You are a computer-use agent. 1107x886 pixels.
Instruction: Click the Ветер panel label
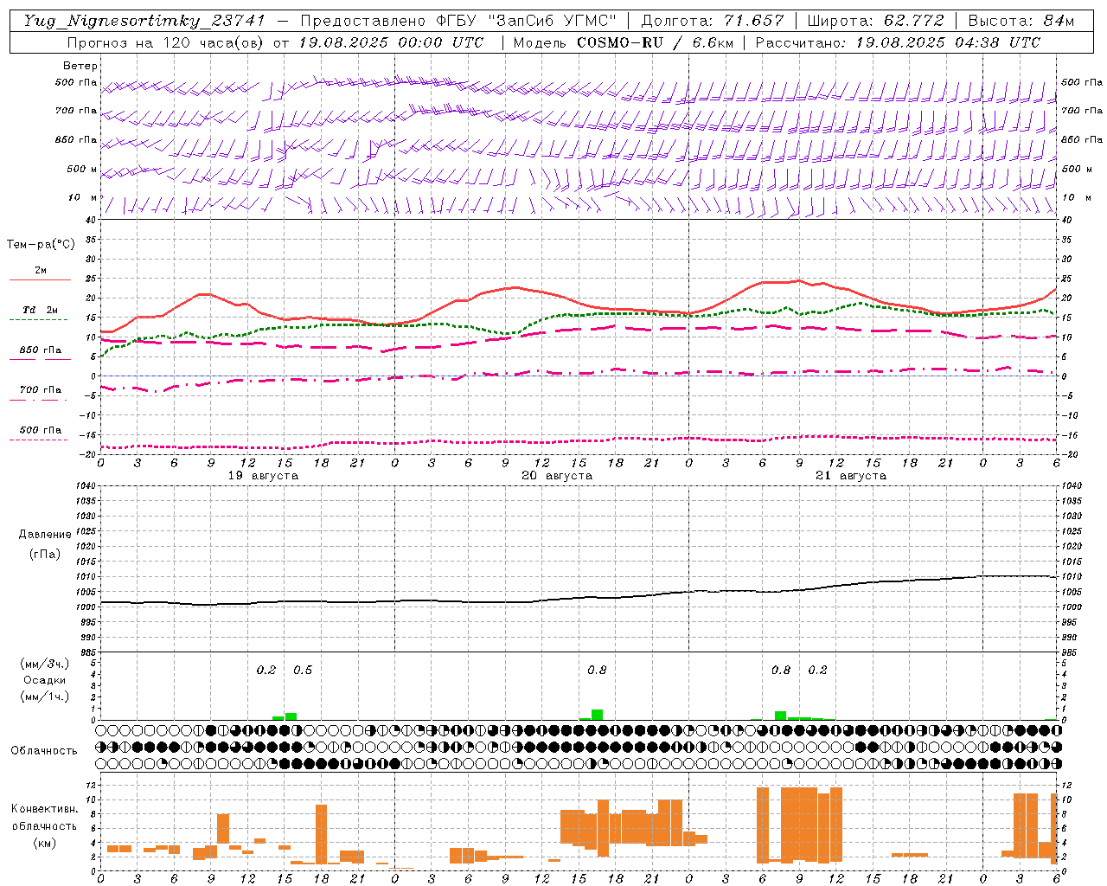[80, 66]
